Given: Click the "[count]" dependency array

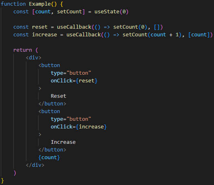Looking at the screenshot, I should click(199, 35).
